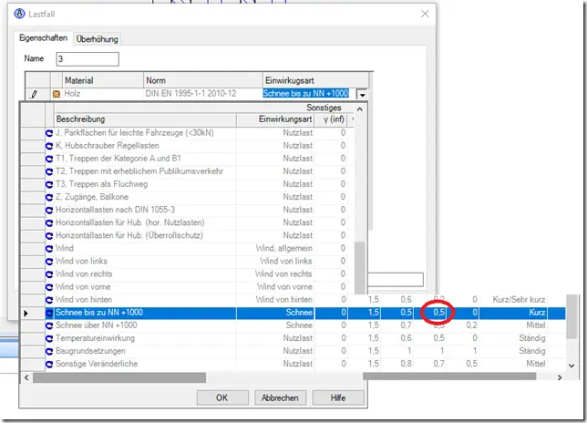Click the Beschreibung column header
Image resolution: width=587 pixels, height=423 pixels.
point(146,119)
